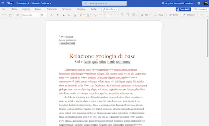Decrease font size with smaller A
The width and height of the screenshot is (209, 126).
coord(58,15)
